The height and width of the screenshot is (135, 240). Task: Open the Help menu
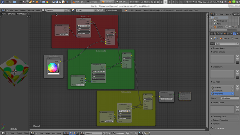[x=38, y=10]
